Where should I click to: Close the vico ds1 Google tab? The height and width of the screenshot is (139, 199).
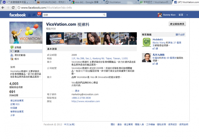click(x=102, y=2)
